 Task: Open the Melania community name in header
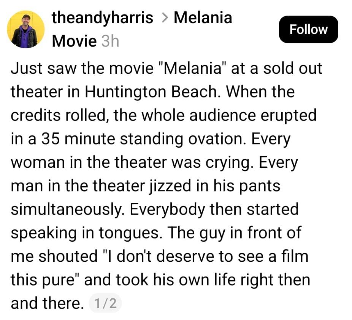pyautogui.click(x=203, y=18)
